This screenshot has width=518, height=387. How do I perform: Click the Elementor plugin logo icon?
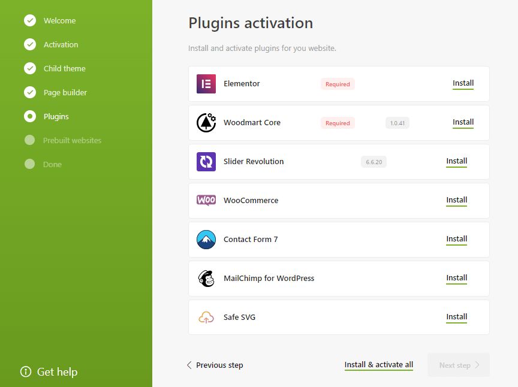[x=206, y=84]
